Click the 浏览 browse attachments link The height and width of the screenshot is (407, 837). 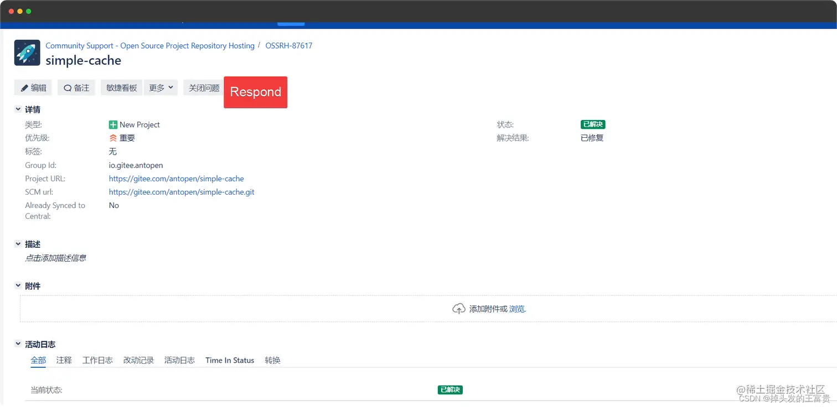point(517,309)
